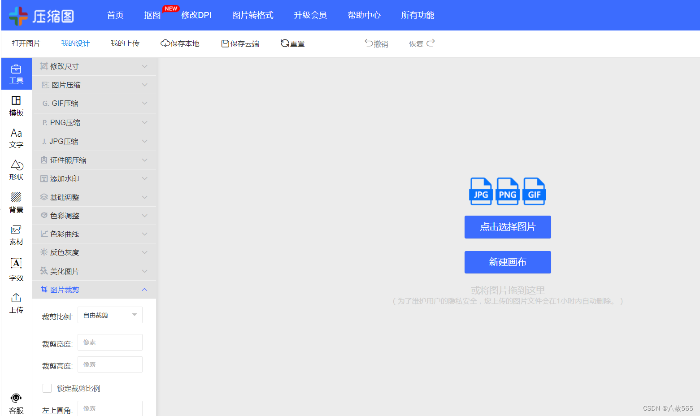
Task: Expand the 反色灰度 section chevron
Action: coord(144,252)
